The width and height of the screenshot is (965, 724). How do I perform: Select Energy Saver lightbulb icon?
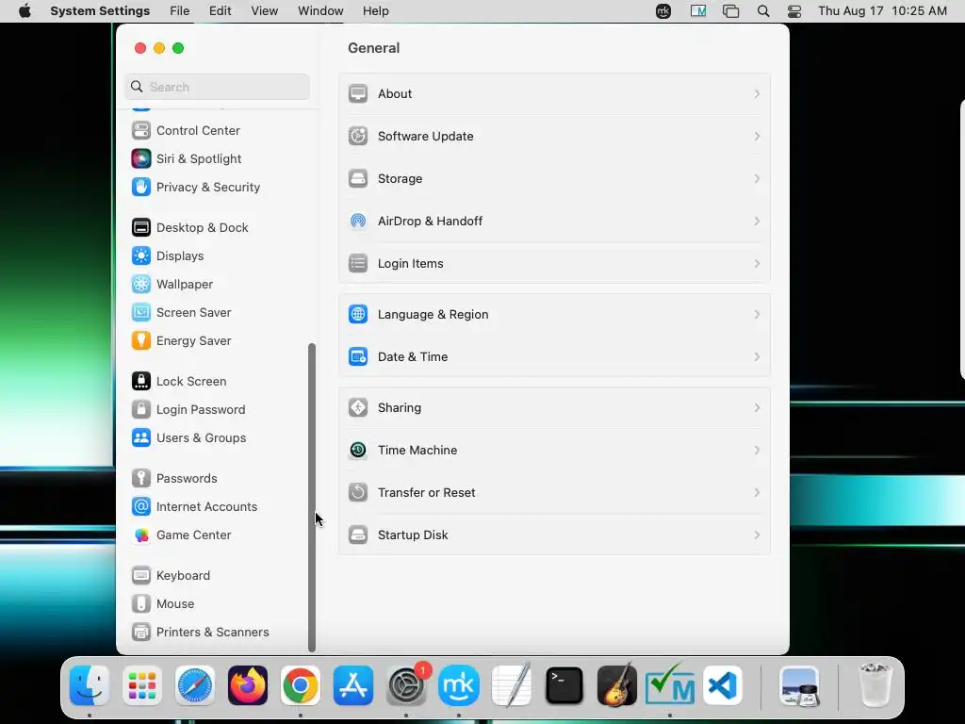[x=141, y=341]
